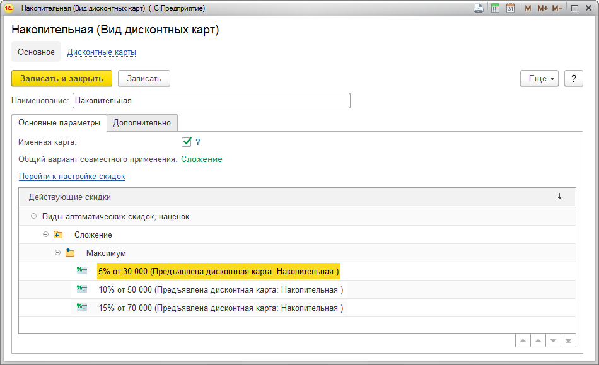Image resolution: width=599 pixels, height=365 pixels.
Task: Open the calendar icon in title bar
Action: (x=510, y=8)
